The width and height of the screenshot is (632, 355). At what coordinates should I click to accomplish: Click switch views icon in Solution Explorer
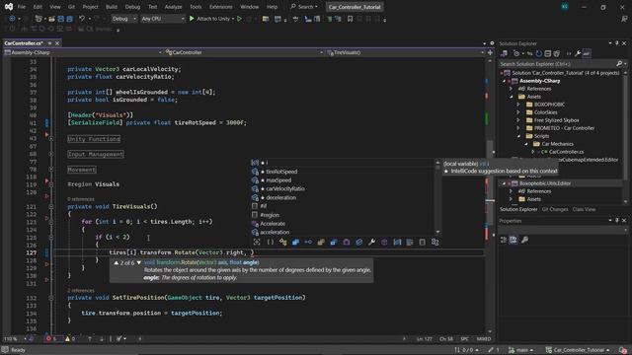point(505,53)
